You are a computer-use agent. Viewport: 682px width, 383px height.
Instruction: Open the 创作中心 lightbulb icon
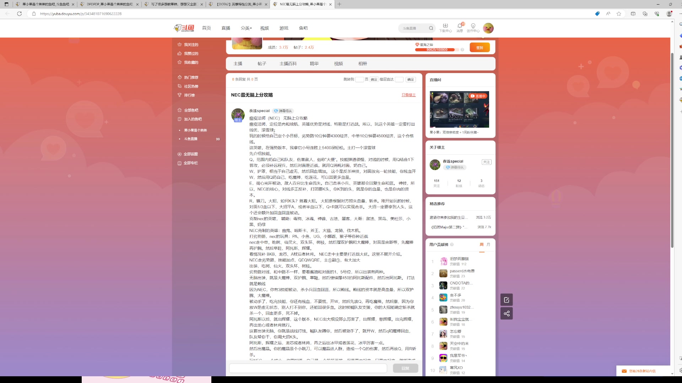(x=473, y=28)
